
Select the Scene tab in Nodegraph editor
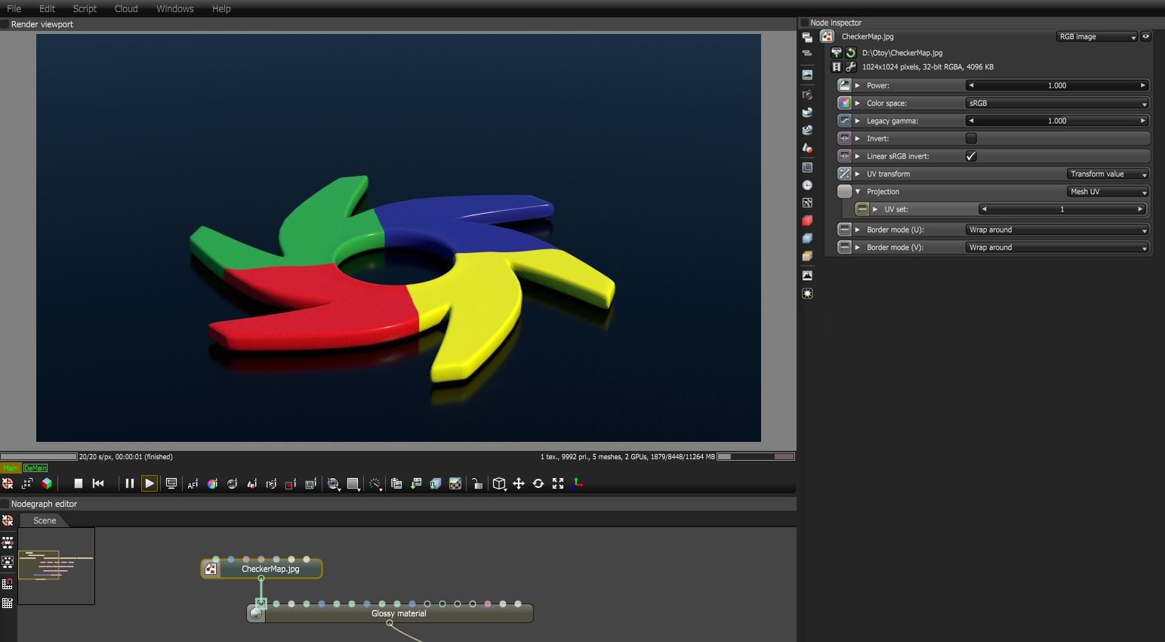pyautogui.click(x=45, y=520)
